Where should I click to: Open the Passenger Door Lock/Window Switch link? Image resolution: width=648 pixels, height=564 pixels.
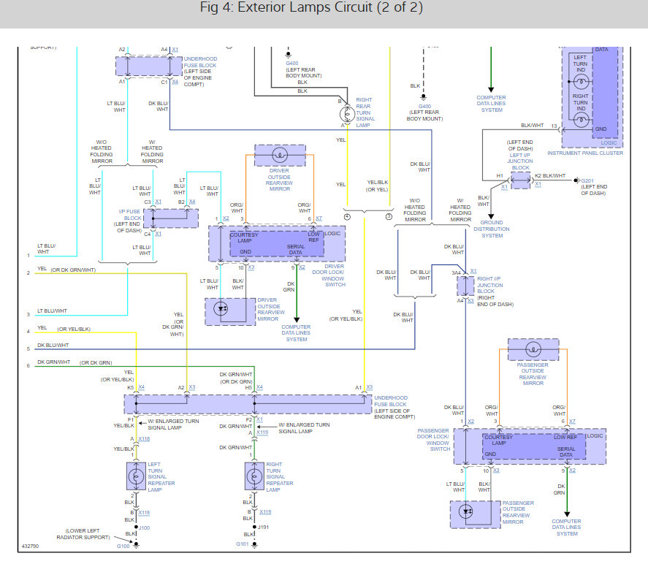(433, 440)
